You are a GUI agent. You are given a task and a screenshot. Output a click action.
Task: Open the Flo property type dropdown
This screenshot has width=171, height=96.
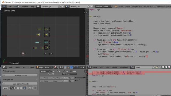click(x=13, y=88)
